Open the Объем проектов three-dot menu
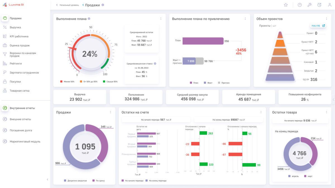Viewport: 335px width, 188px height. click(x=326, y=19)
